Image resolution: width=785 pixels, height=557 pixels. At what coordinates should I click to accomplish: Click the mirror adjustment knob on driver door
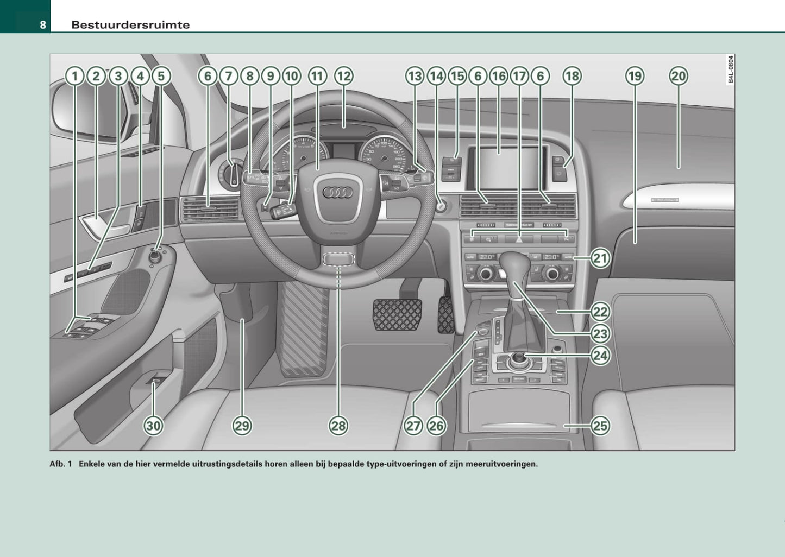pyautogui.click(x=156, y=256)
